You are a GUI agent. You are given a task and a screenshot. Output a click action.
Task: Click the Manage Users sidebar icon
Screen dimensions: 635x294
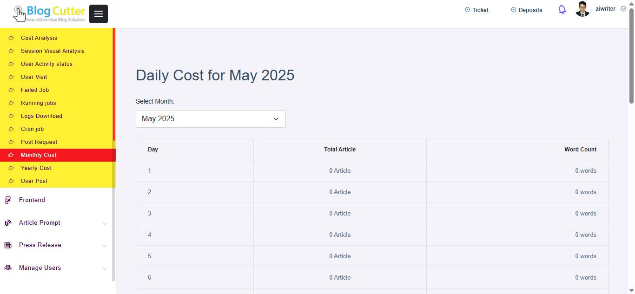[x=8, y=268]
